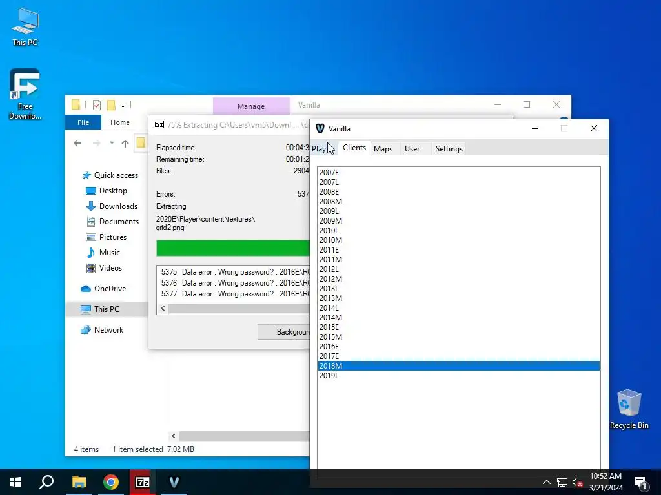The height and width of the screenshot is (495, 661).
Task: Open network status tray icon
Action: pyautogui.click(x=562, y=482)
